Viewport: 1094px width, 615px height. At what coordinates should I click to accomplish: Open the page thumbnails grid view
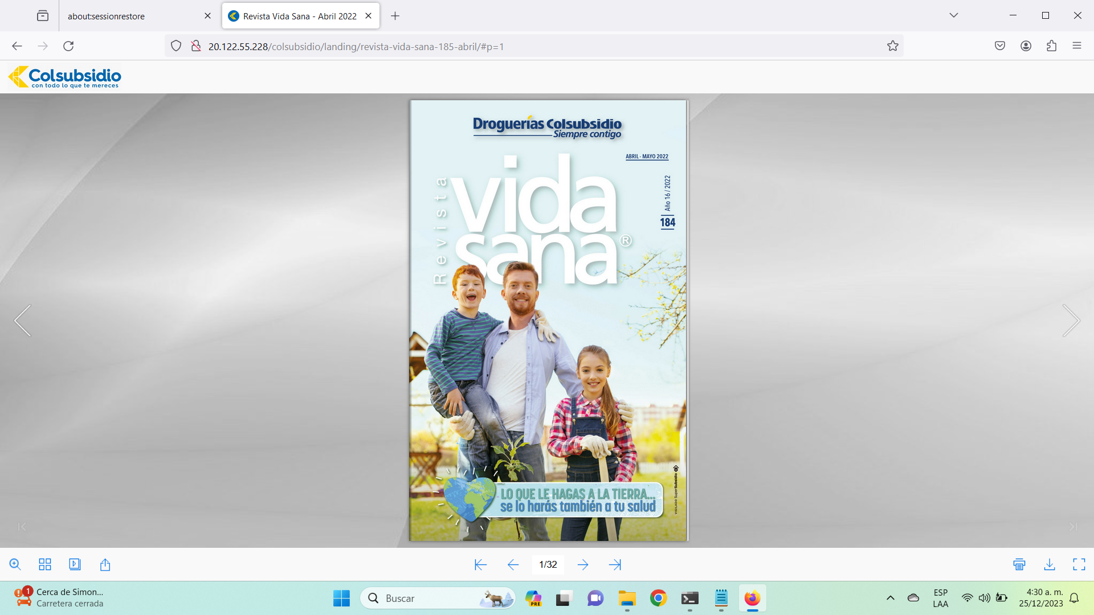pos(45,564)
